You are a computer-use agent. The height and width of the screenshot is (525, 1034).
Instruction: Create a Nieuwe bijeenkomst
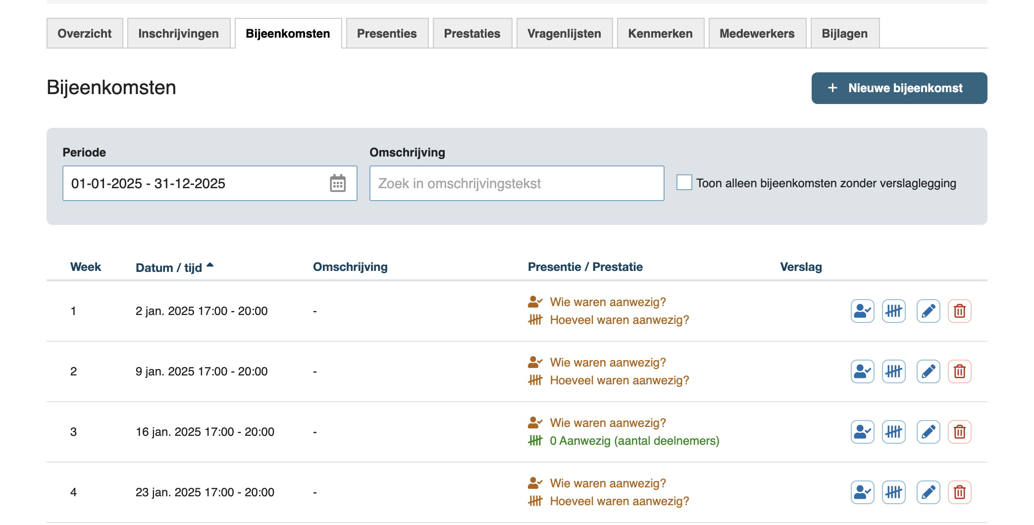(899, 88)
